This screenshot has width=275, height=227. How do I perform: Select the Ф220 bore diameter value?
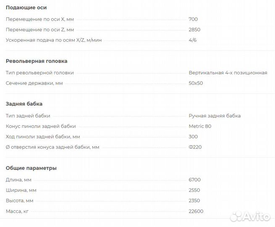[x=195, y=147]
